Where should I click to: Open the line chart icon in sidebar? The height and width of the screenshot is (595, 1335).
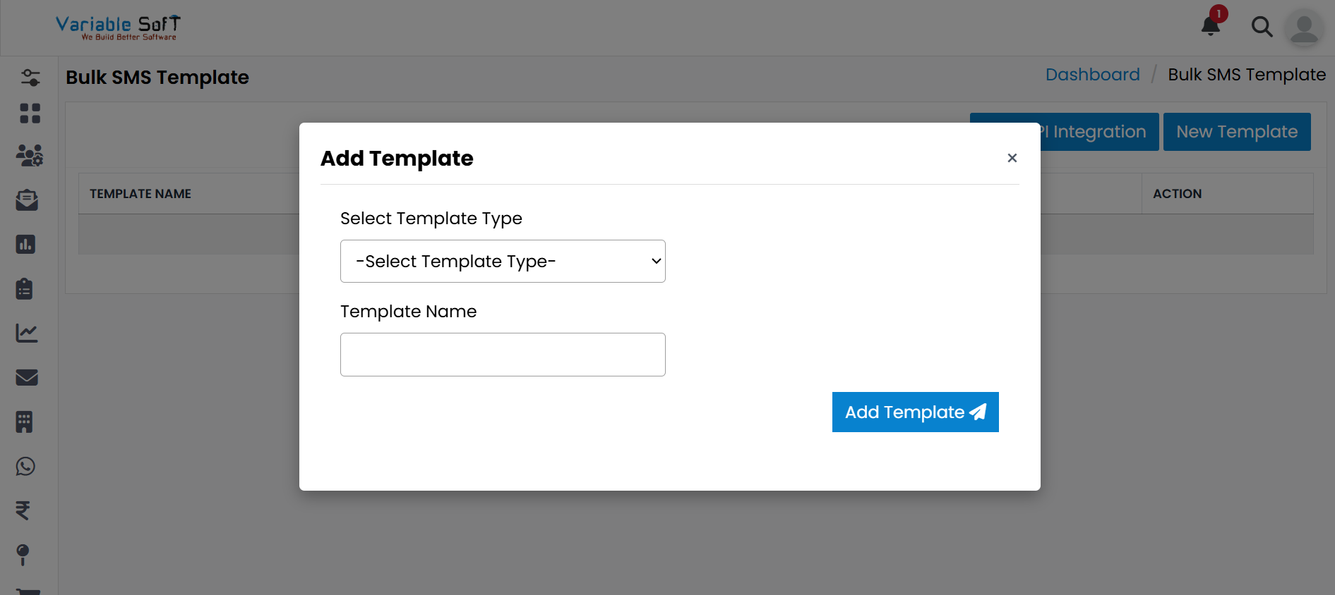point(27,333)
